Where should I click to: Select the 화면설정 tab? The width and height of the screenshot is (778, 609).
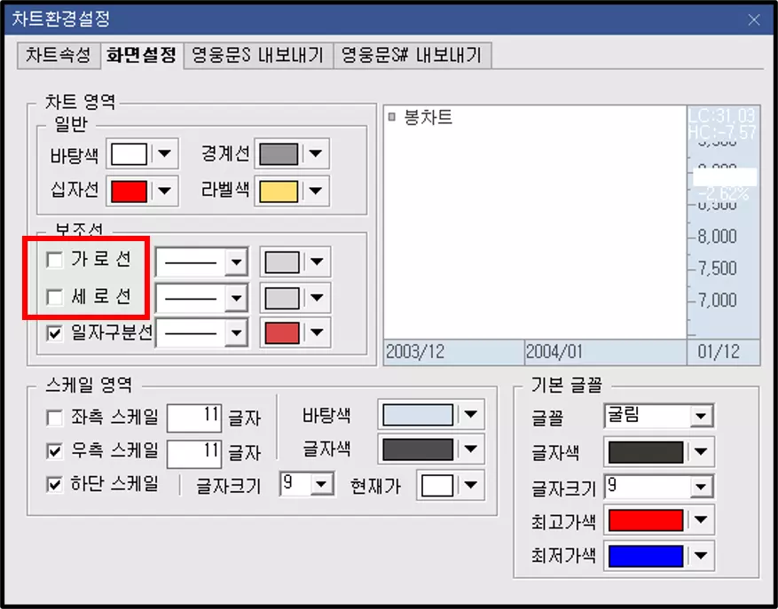(x=142, y=55)
